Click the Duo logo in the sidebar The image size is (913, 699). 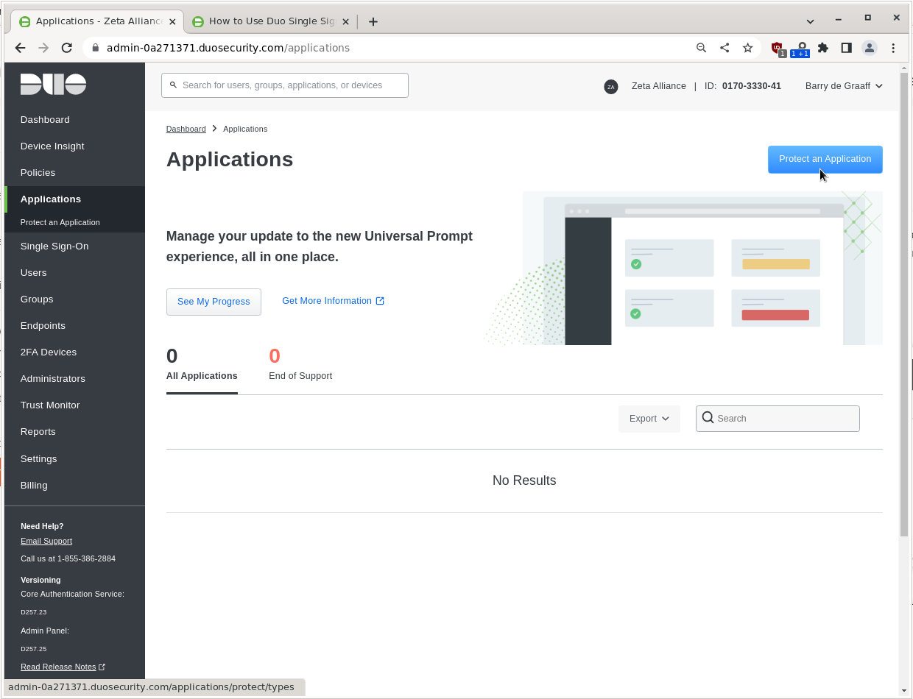point(53,84)
